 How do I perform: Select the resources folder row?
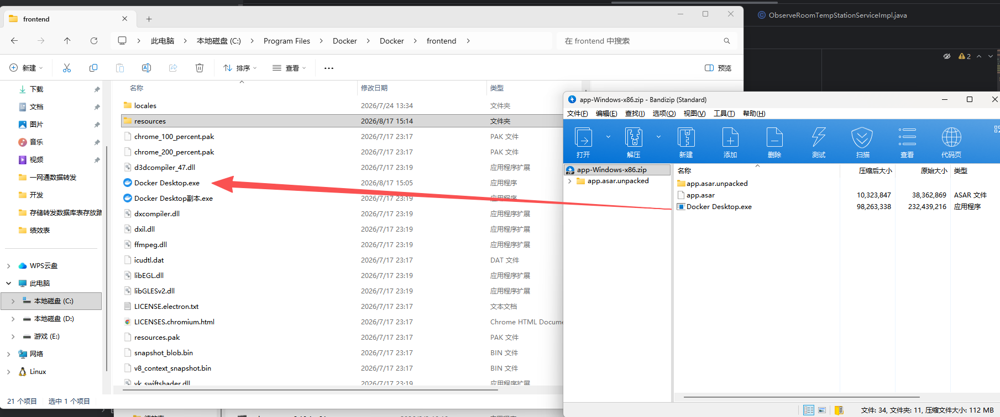point(342,121)
